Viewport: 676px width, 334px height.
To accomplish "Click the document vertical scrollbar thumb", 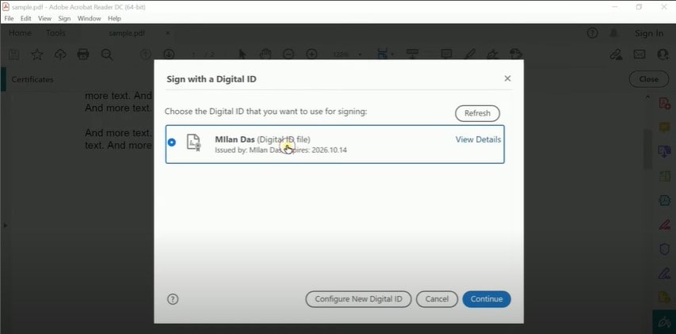I will point(647,149).
